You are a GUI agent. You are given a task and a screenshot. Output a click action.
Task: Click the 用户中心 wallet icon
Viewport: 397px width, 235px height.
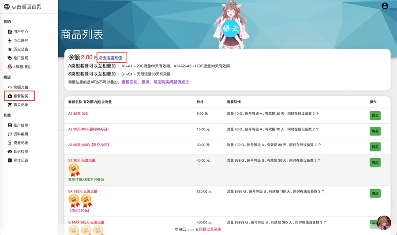(10, 32)
